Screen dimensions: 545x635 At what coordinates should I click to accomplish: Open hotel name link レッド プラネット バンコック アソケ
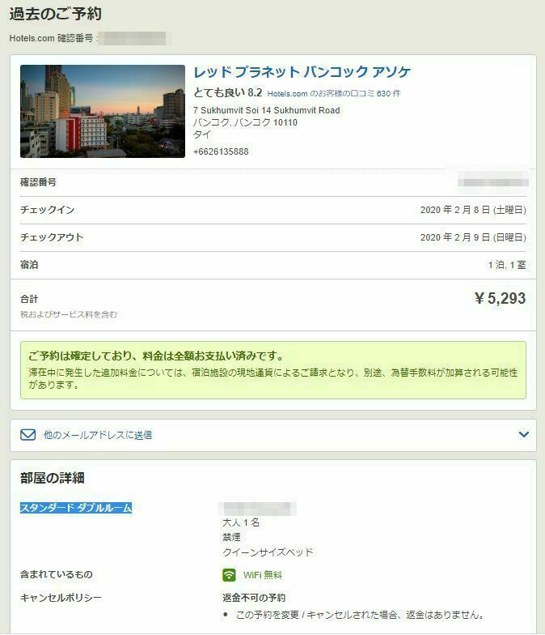click(x=302, y=72)
